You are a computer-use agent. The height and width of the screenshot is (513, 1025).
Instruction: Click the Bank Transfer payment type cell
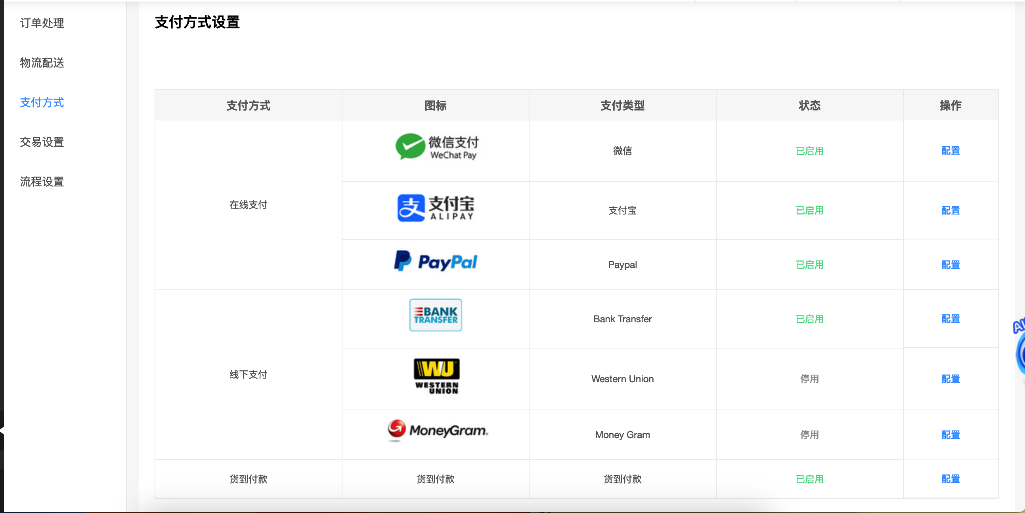point(622,319)
